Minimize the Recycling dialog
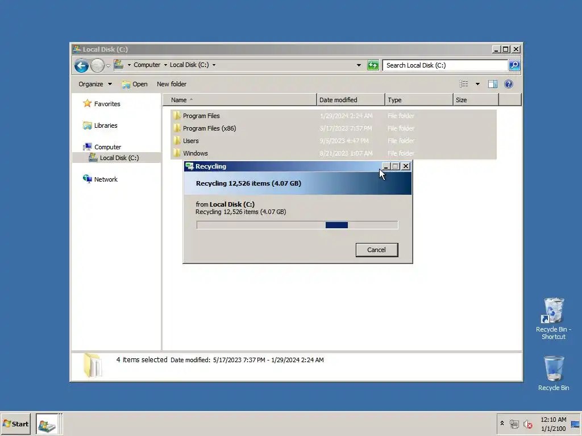The image size is (582, 436). point(386,166)
